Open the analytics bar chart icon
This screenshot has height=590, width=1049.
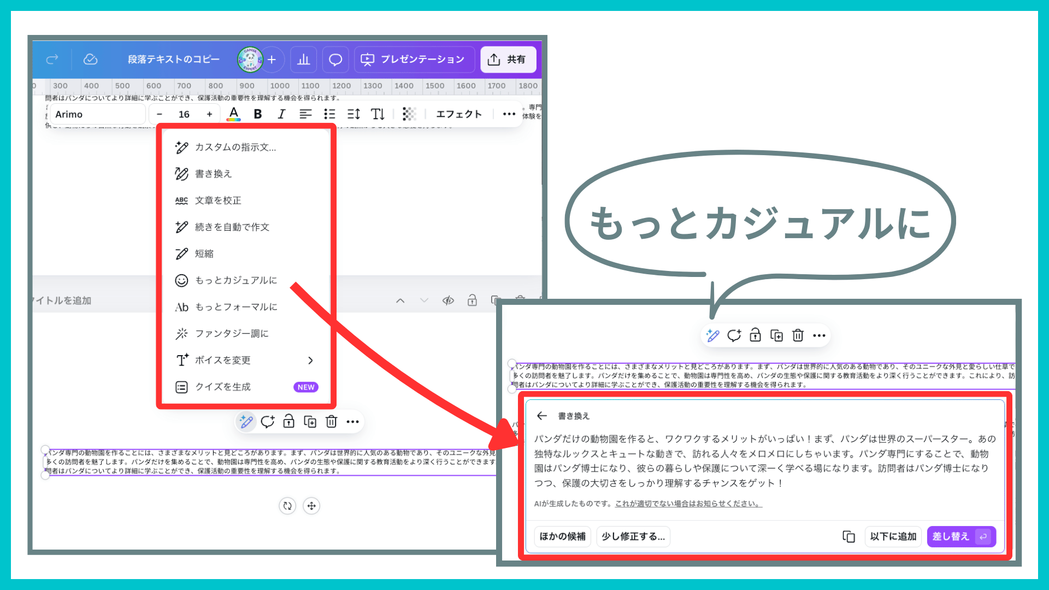coord(304,60)
